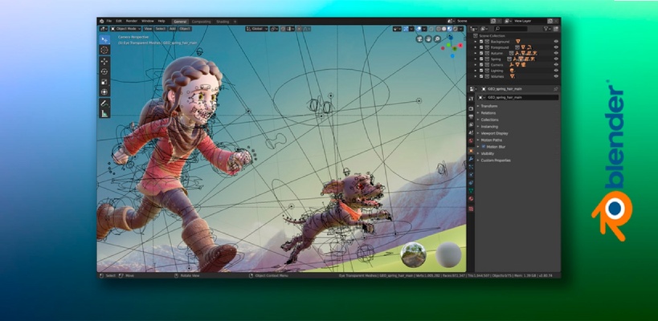Expand the Relations panel
The image size is (658, 321).
tap(488, 112)
